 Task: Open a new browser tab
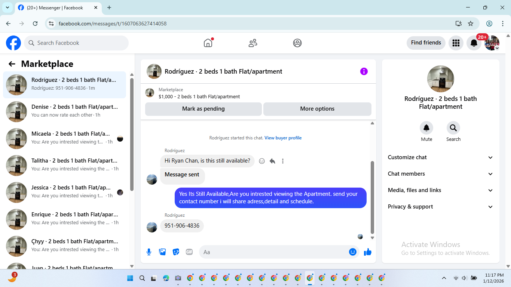pyautogui.click(x=109, y=7)
